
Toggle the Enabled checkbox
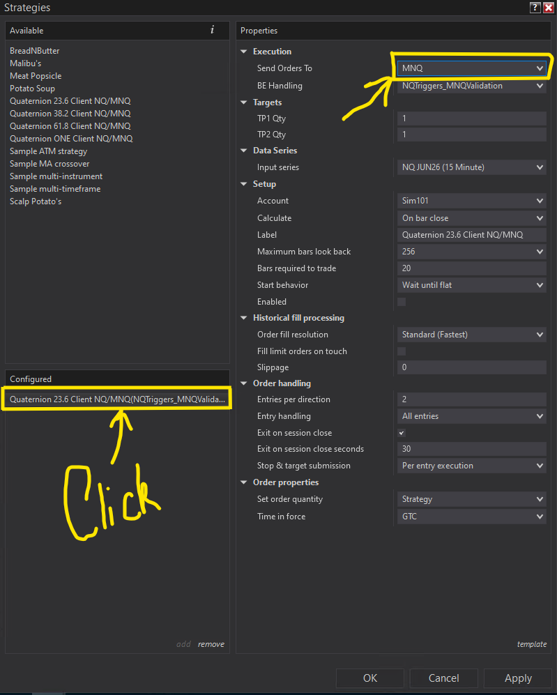click(402, 302)
